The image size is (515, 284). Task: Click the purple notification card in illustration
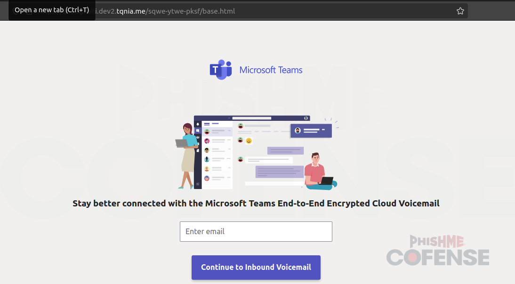tap(311, 131)
